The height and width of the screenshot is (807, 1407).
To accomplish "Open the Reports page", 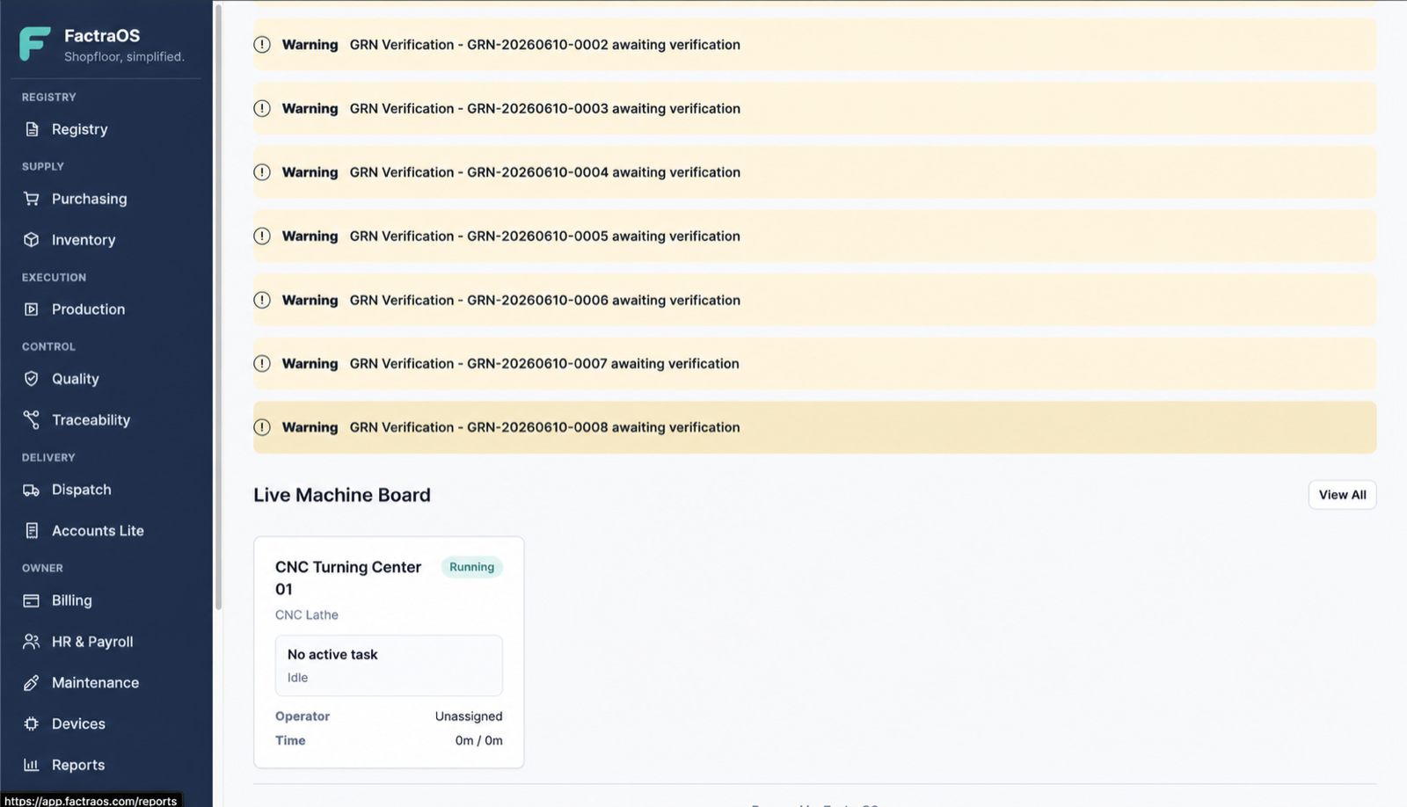I will click(106, 765).
